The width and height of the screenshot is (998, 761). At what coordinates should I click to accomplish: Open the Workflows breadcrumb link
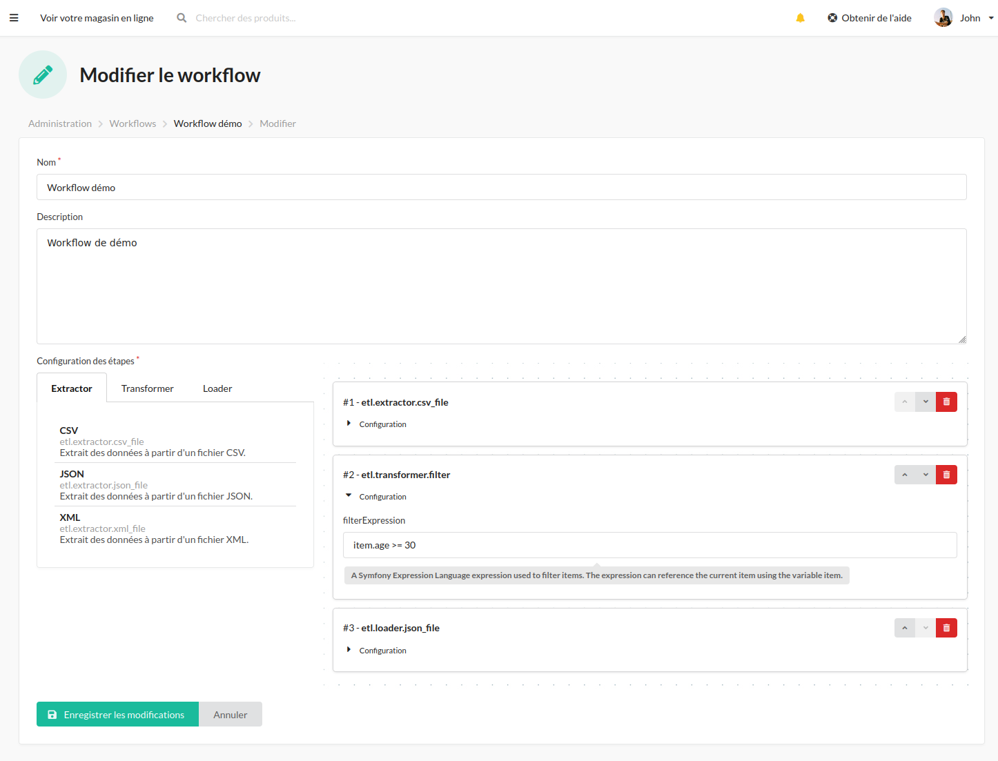click(133, 123)
